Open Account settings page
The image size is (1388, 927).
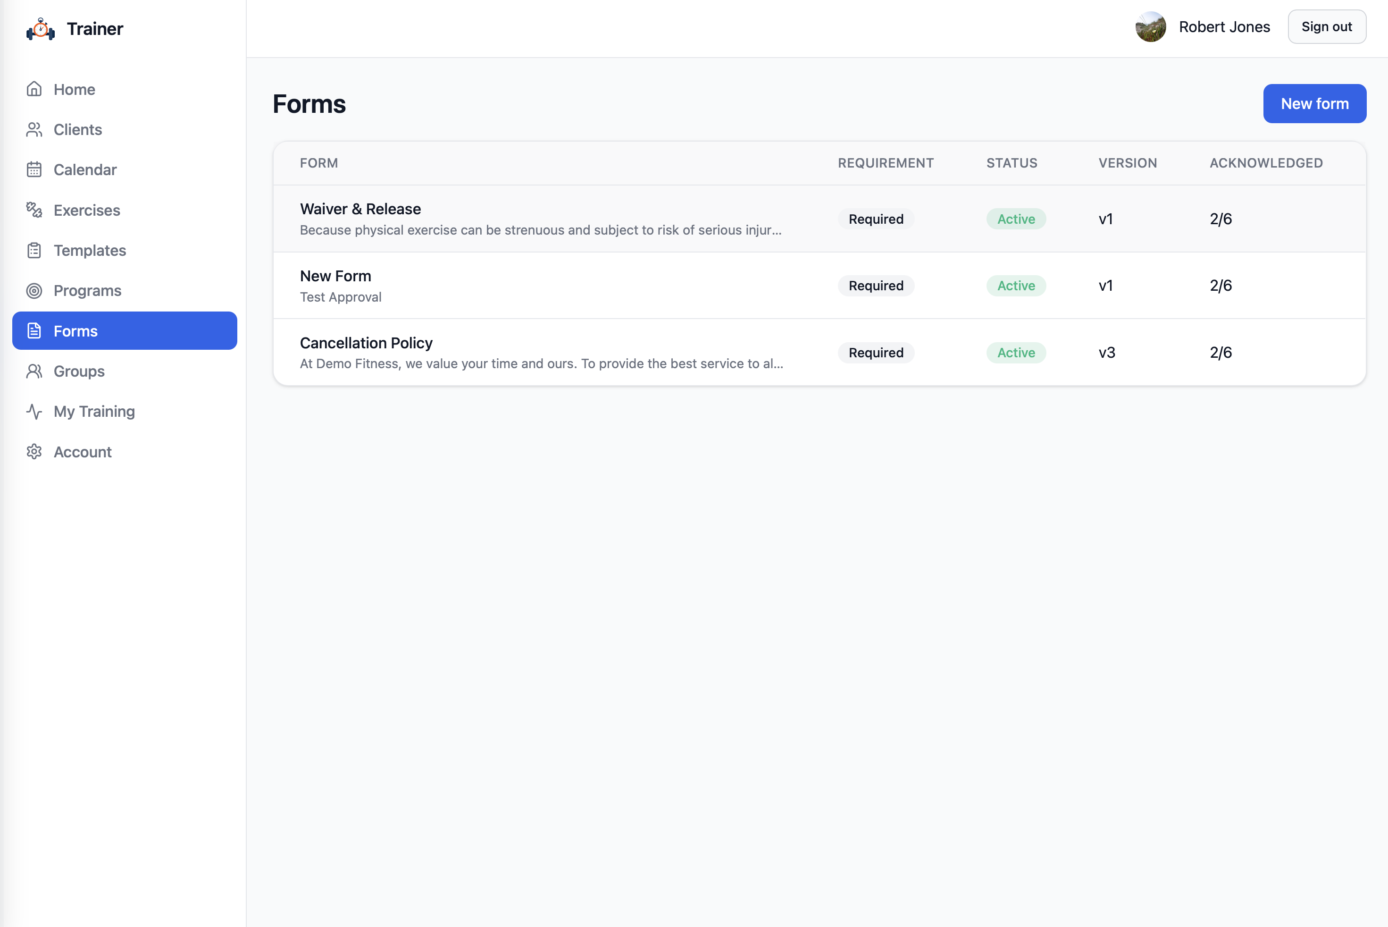click(x=125, y=452)
